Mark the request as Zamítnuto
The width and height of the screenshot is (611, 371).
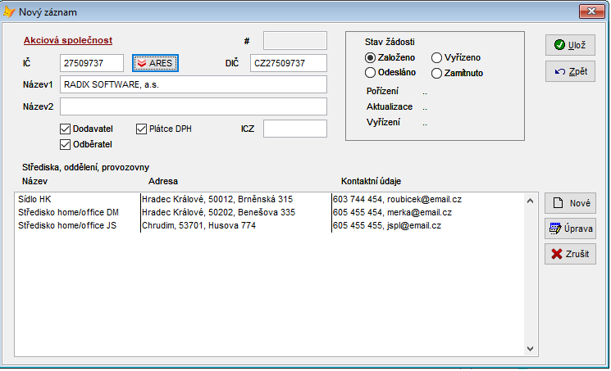pyautogui.click(x=436, y=73)
